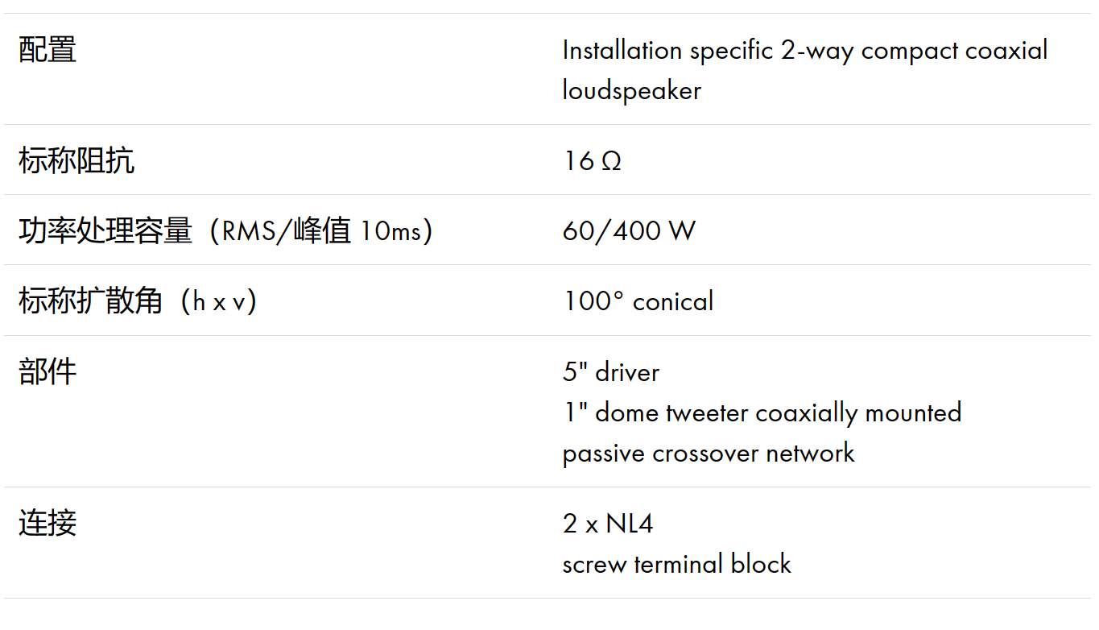Click the "passive crossover network" line
This screenshot has height=630, width=1099.
pyautogui.click(x=708, y=453)
